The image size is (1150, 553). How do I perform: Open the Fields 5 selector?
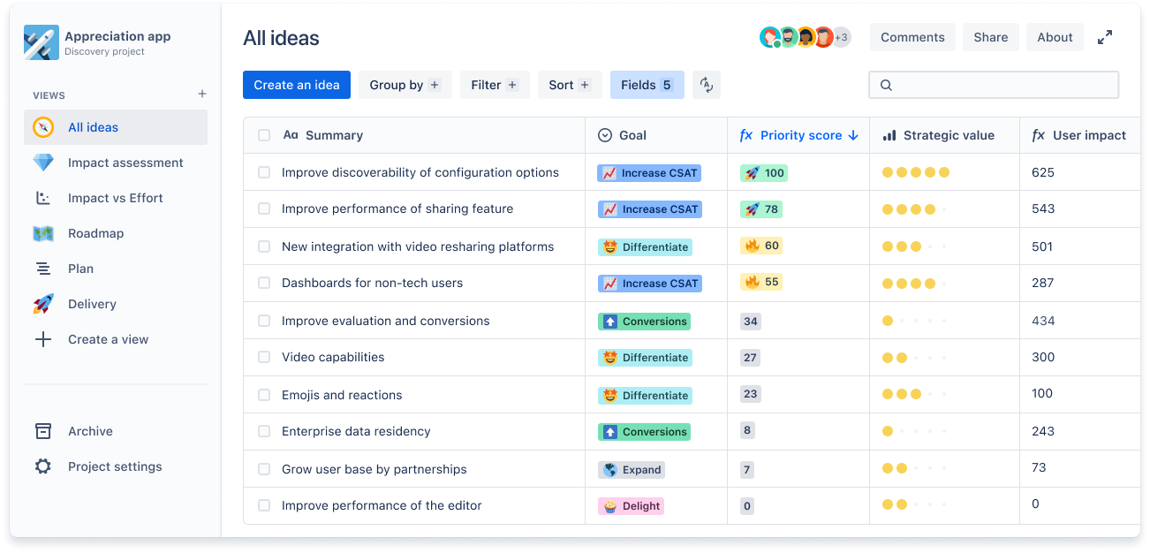pos(647,85)
